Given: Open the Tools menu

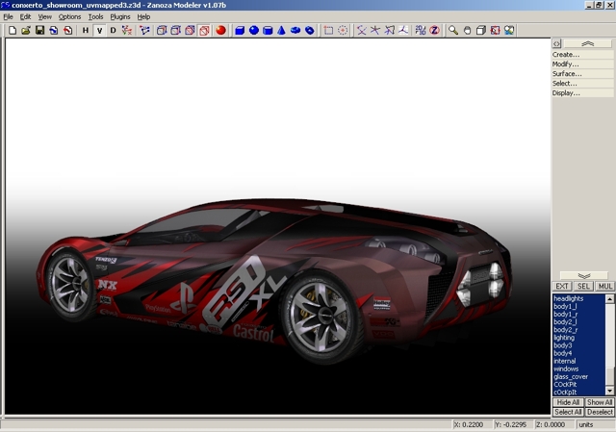Looking at the screenshot, I should point(95,16).
